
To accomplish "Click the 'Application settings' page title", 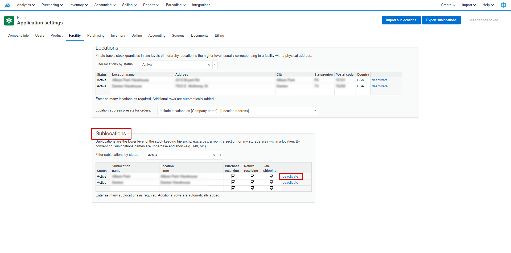I will [x=40, y=23].
